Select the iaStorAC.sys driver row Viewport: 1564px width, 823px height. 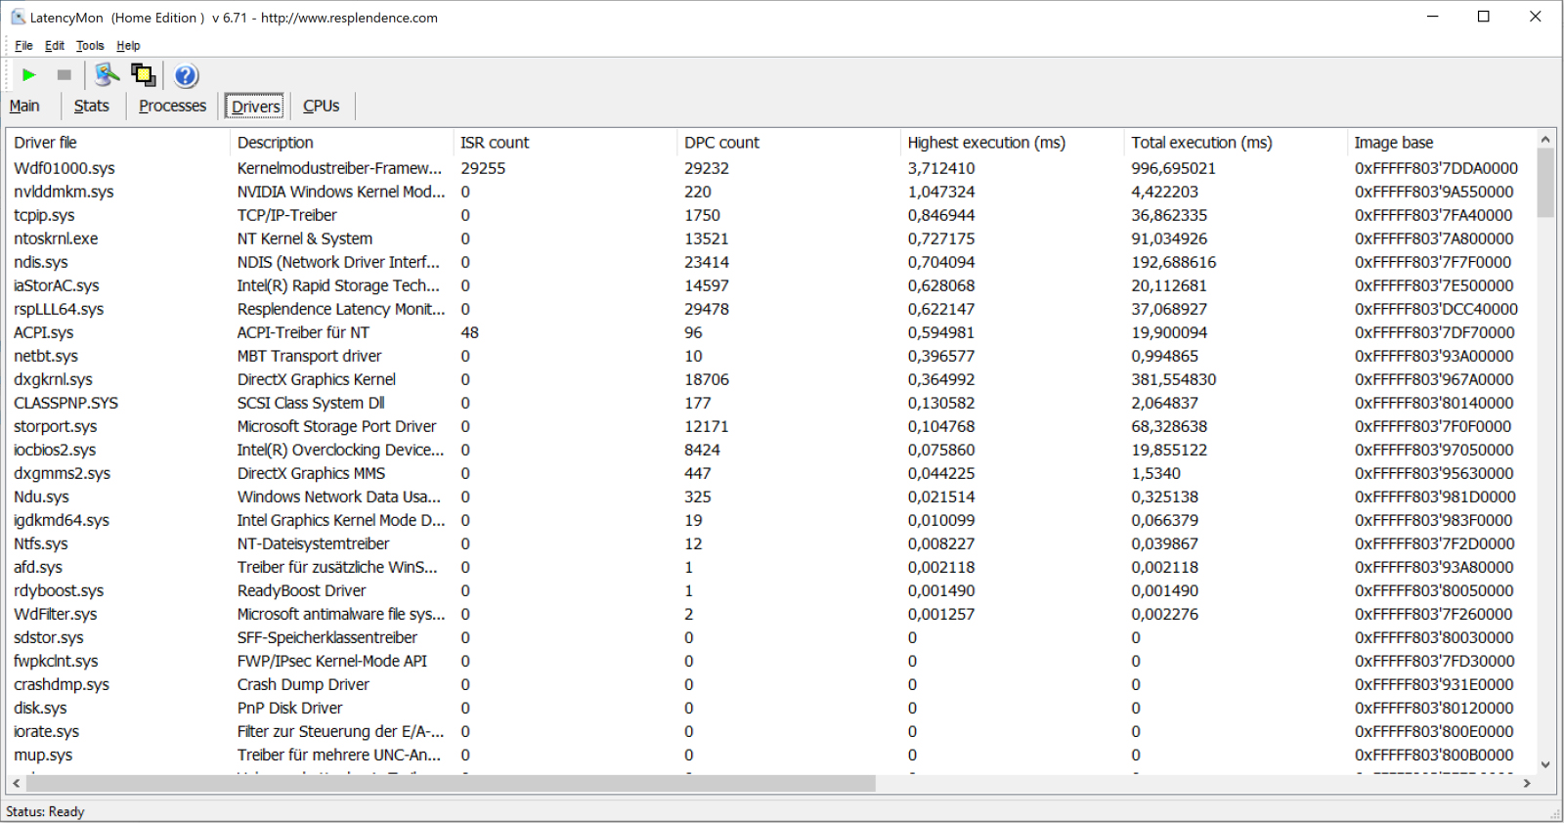point(770,285)
